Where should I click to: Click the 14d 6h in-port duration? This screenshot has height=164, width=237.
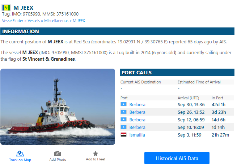219,120
